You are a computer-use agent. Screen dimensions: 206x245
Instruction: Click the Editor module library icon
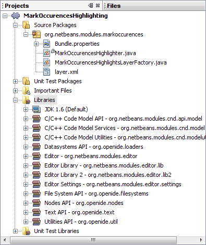click(37, 156)
